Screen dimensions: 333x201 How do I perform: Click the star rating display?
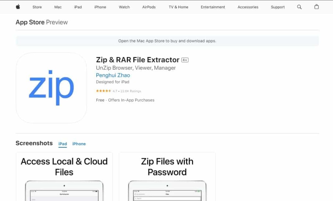point(104,91)
